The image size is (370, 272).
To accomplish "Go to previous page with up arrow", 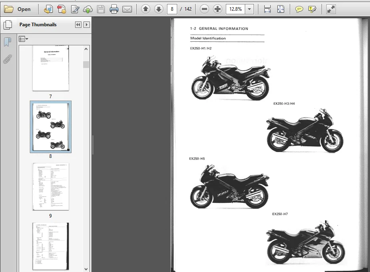I will point(145,9).
